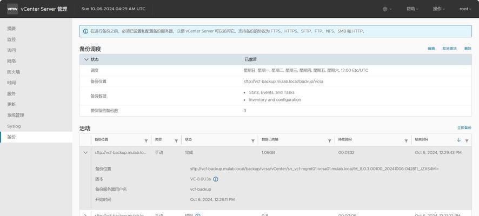Image resolution: width=479 pixels, height=216 pixels.
Task: Go to 时间 in sidebar
Action: [11, 83]
